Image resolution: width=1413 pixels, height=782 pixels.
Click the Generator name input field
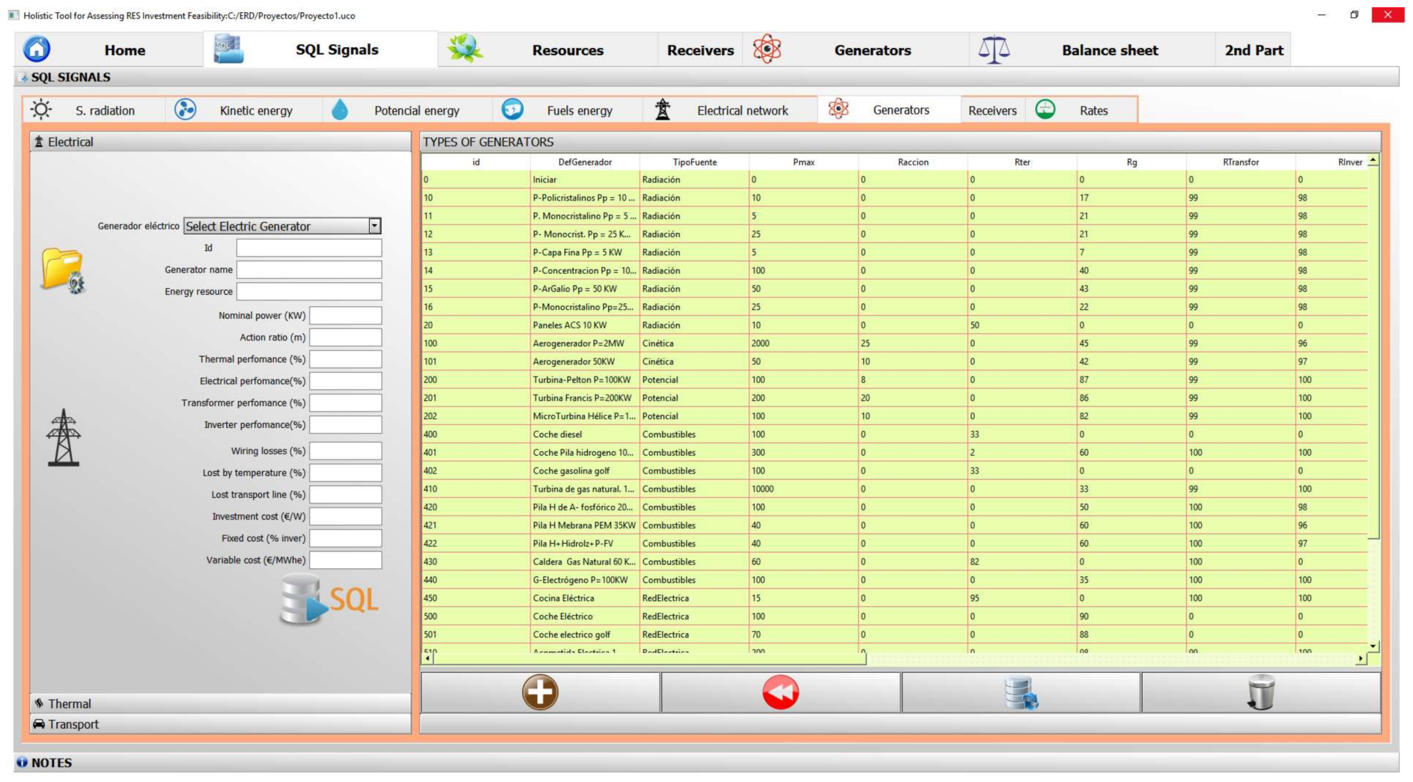point(309,269)
